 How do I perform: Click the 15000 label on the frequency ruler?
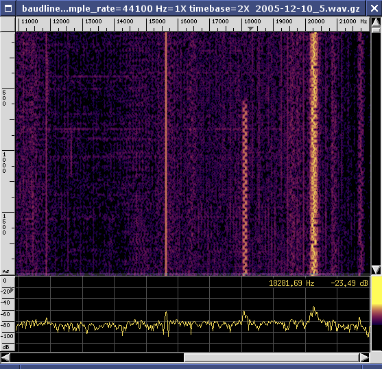[x=157, y=21]
